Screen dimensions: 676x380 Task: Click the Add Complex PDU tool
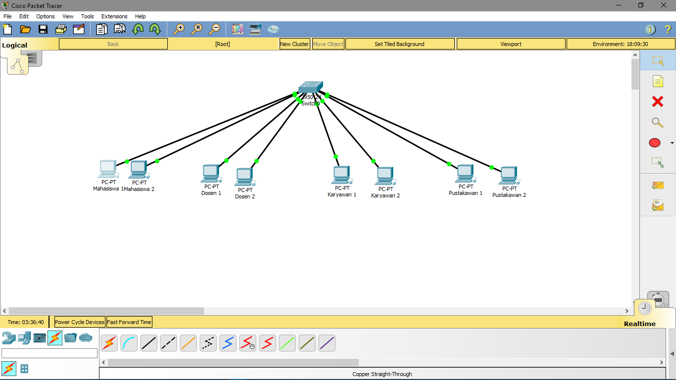(657, 205)
